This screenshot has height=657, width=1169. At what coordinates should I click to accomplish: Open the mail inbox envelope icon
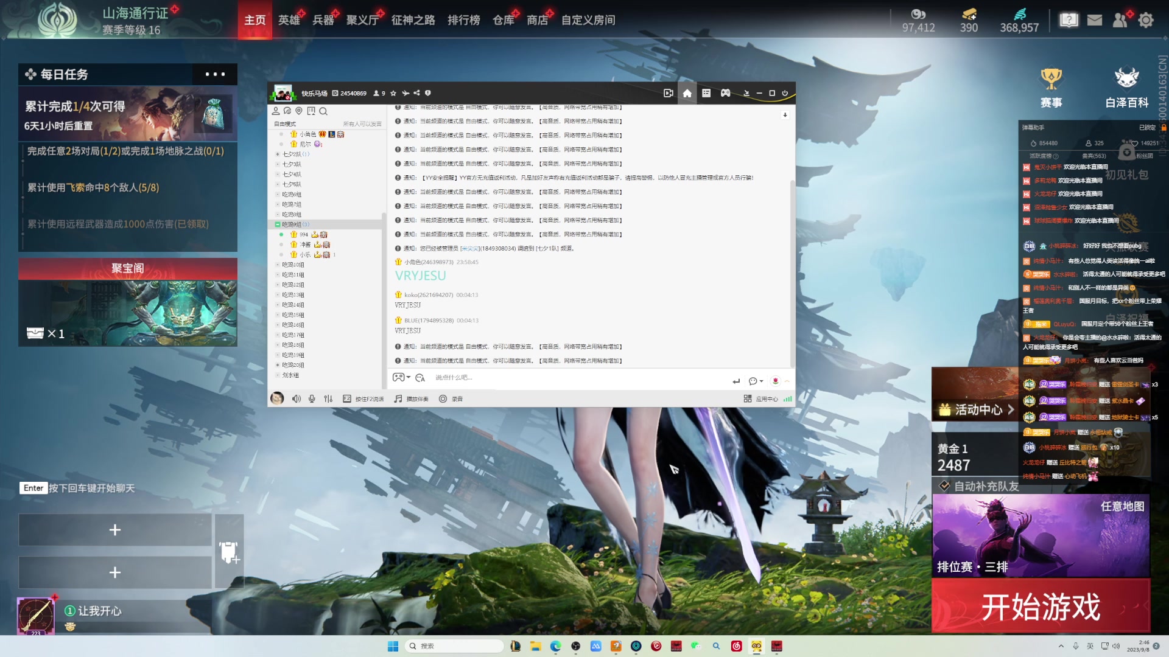click(x=1095, y=20)
